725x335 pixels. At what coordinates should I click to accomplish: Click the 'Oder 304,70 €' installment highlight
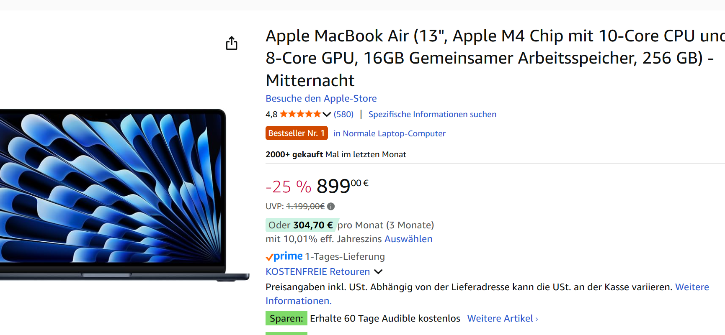tap(301, 225)
